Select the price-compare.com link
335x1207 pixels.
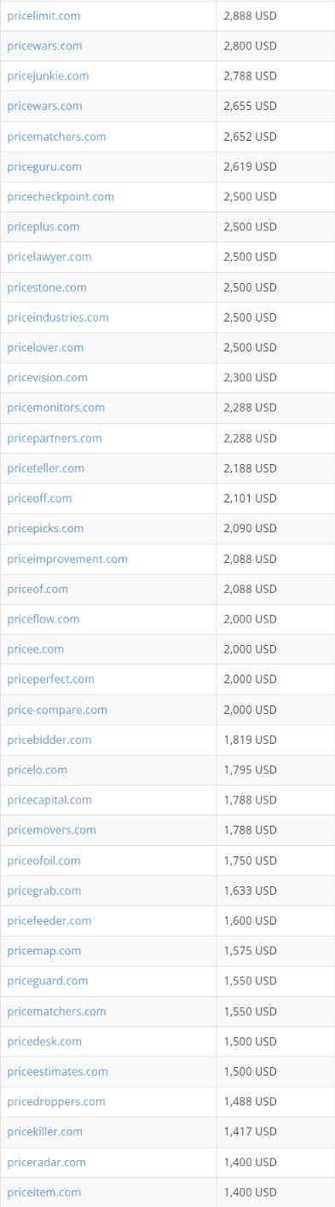(57, 710)
